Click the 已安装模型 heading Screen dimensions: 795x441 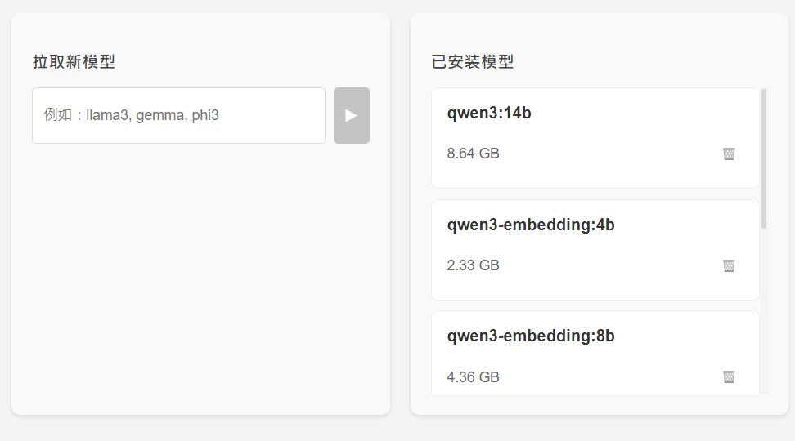click(473, 62)
